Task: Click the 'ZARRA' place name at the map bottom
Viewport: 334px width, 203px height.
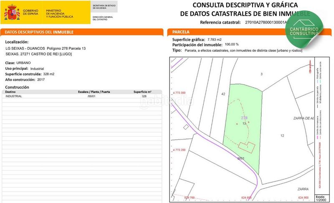Action: 303,189
